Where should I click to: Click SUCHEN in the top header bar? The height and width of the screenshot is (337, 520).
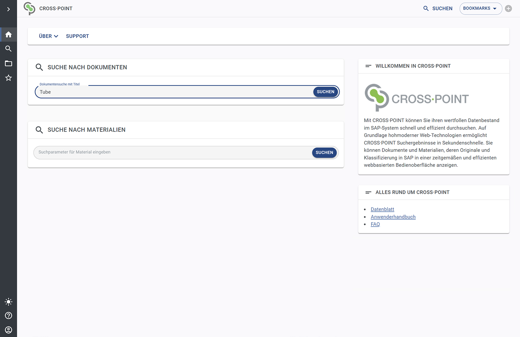click(442, 8)
